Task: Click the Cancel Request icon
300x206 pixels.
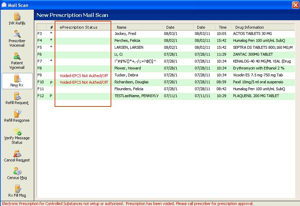Action: coord(17,153)
